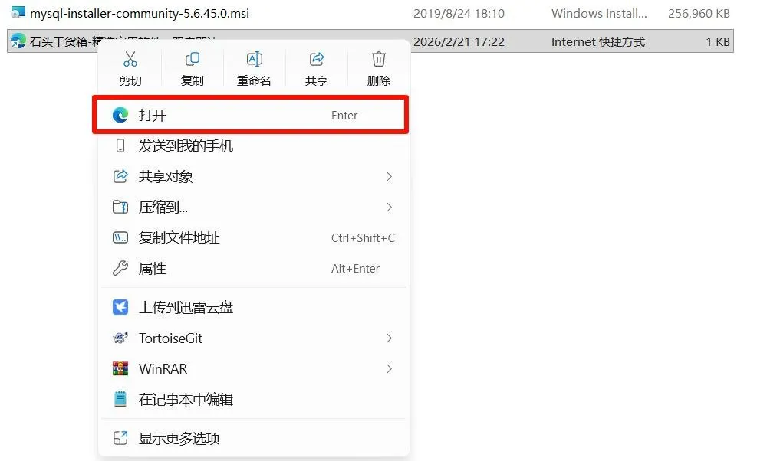Click the date 2026/2/21 17:22
This screenshot has height=461, width=757.
click(459, 42)
